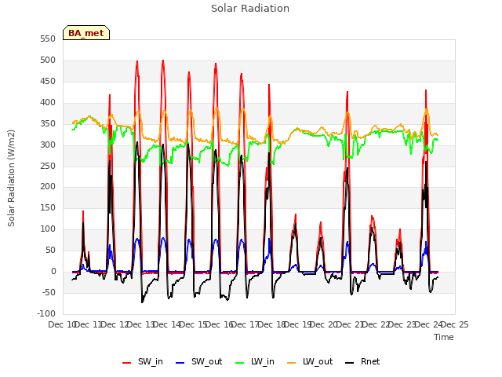Click the Dec 21 x-axis tick label
This screenshot has width=502, height=377.
351,324
